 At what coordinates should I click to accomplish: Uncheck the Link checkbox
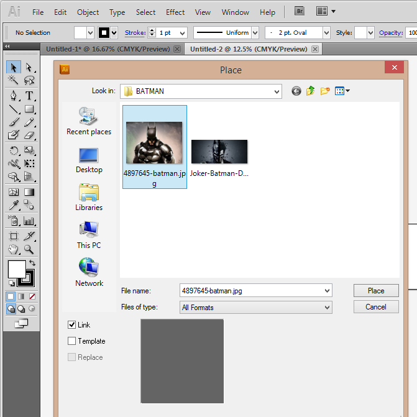[x=72, y=325]
